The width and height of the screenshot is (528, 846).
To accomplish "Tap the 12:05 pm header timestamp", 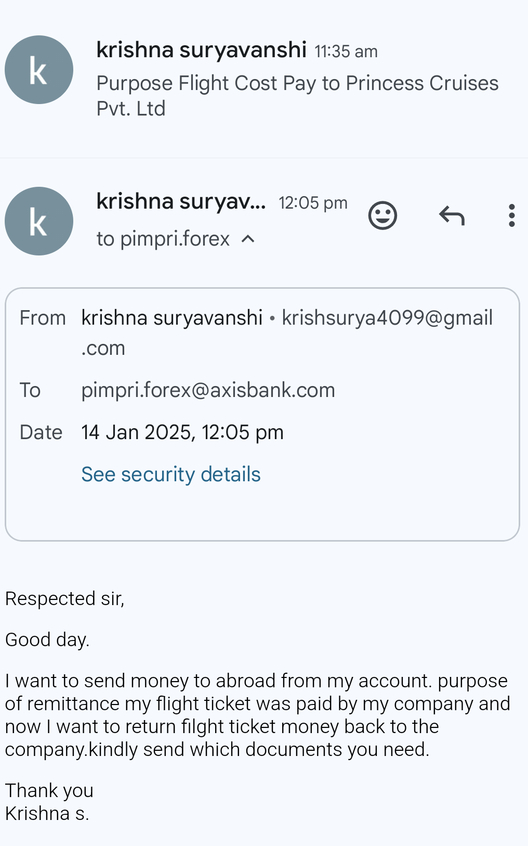I will coord(313,203).
